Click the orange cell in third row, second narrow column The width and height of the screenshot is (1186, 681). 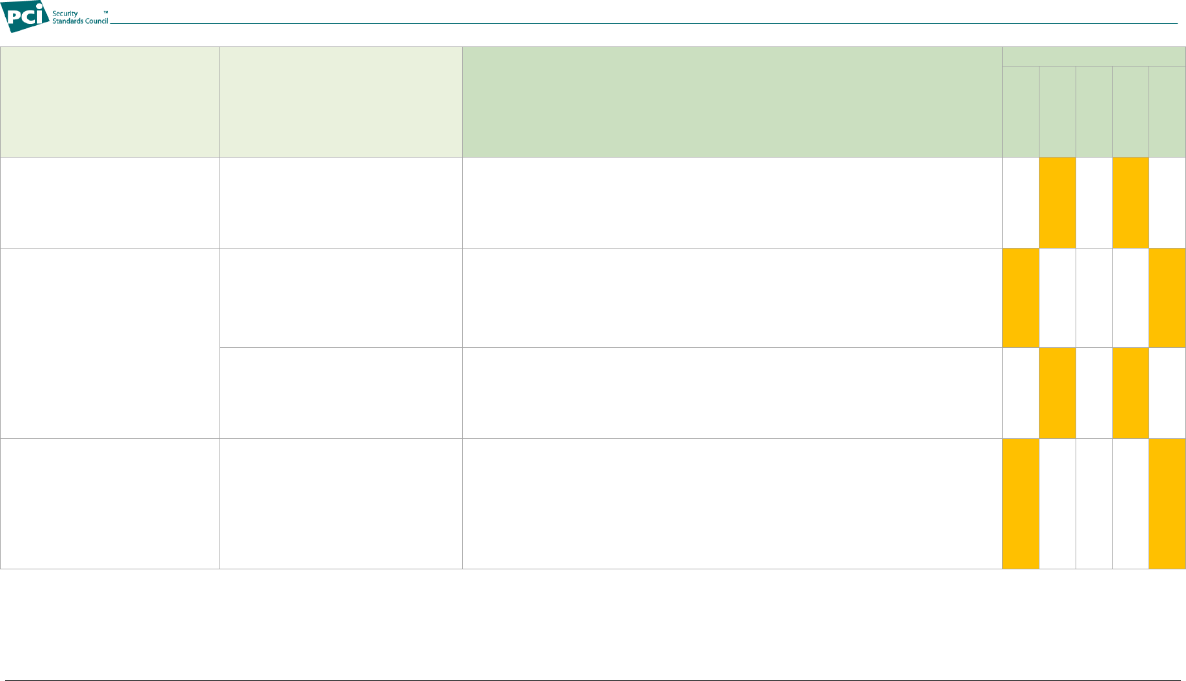(1058, 393)
